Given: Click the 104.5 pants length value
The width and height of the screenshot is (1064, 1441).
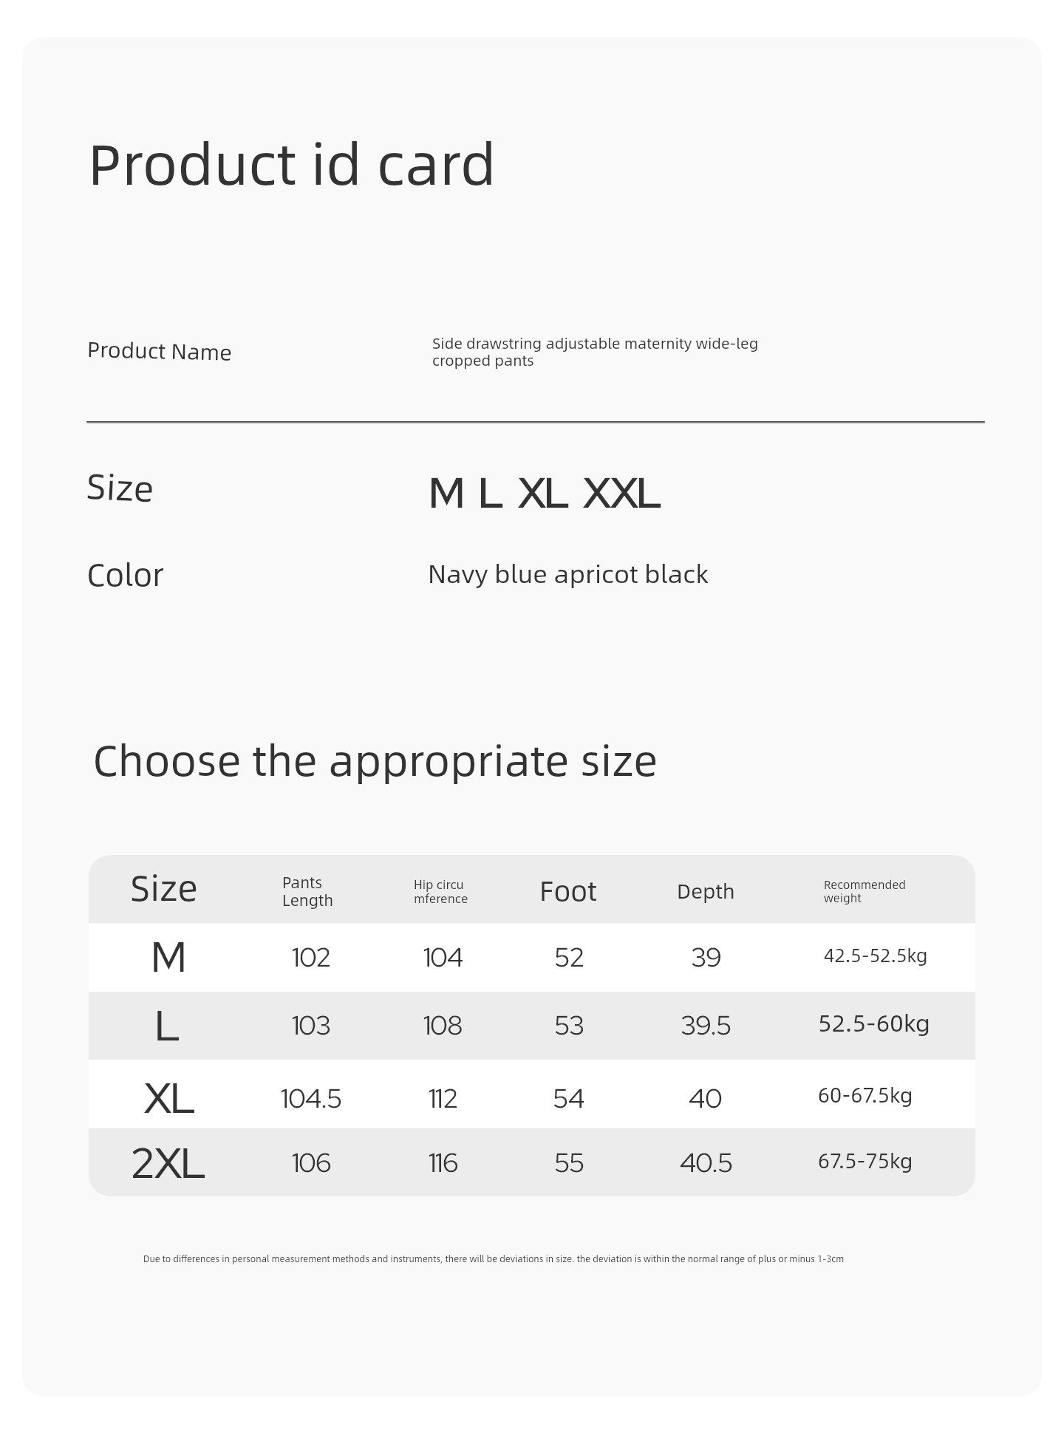Looking at the screenshot, I should click(x=311, y=1099).
